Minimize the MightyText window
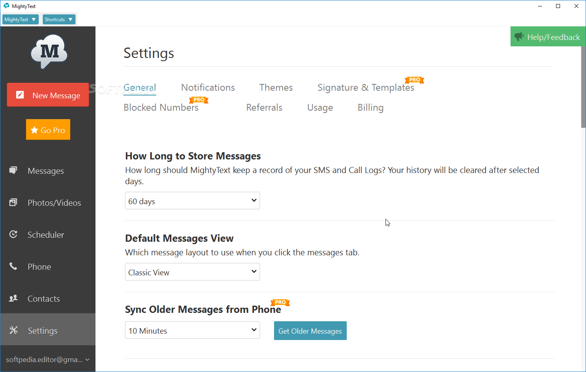Image resolution: width=586 pixels, height=372 pixels. (x=540, y=6)
